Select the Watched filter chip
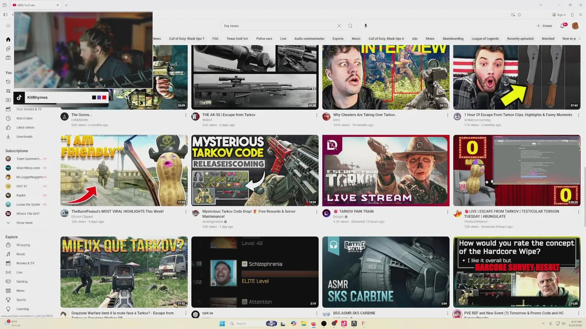Screen dimensions: 586x329 tap(548, 39)
